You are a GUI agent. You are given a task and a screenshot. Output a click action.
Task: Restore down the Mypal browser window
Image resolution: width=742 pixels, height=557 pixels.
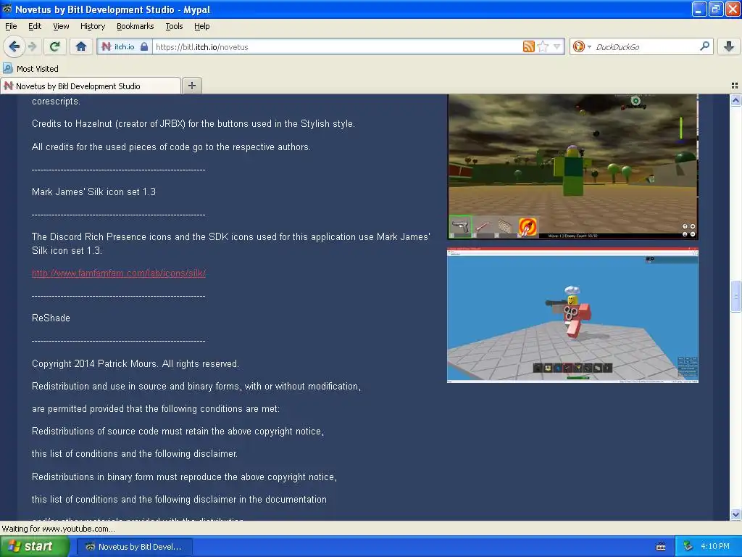(715, 9)
